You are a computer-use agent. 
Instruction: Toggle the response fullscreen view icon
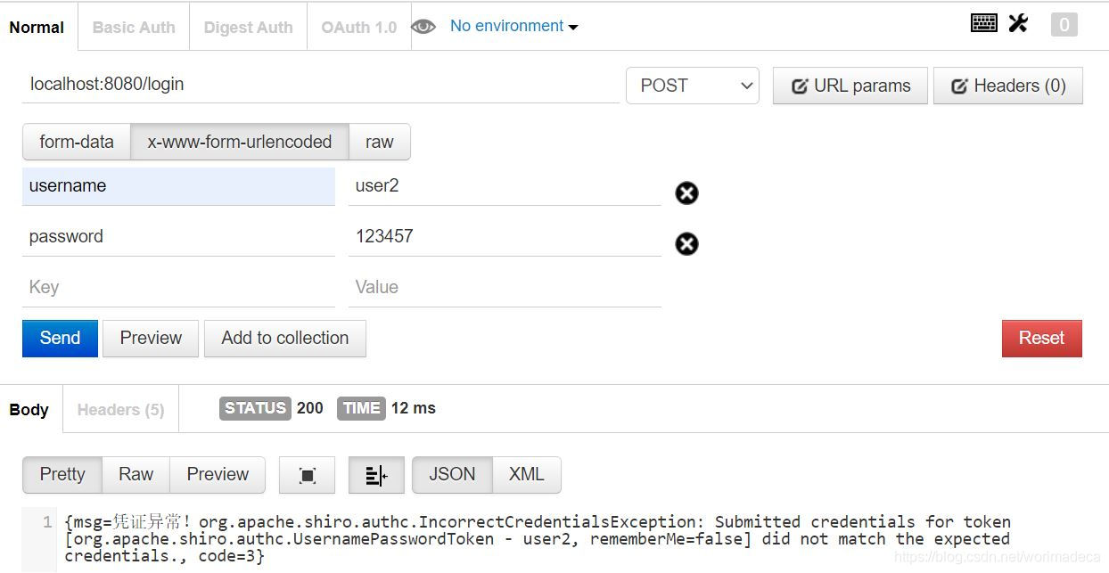click(x=307, y=475)
